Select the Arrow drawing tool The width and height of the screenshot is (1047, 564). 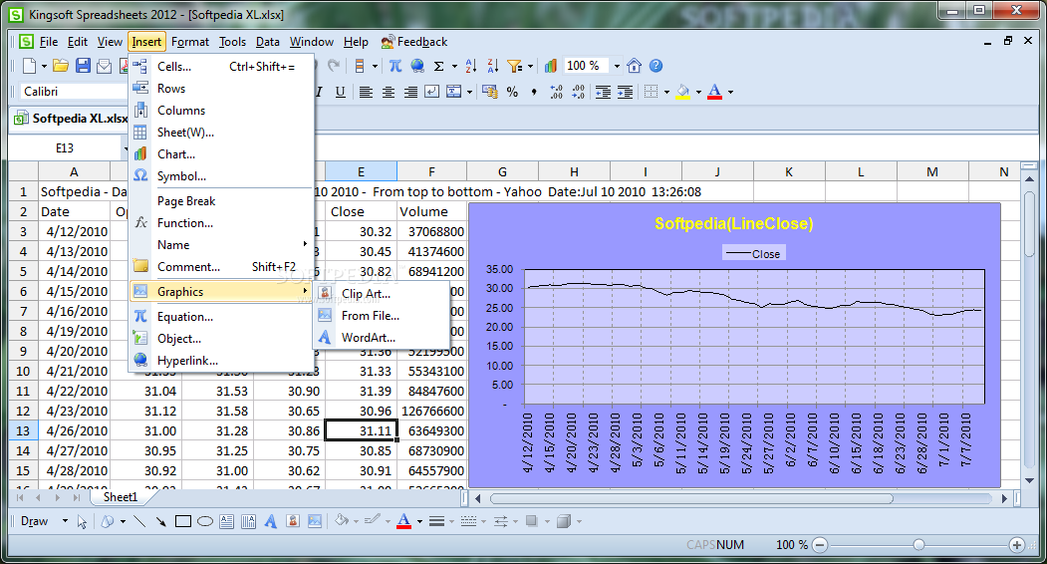(x=161, y=521)
